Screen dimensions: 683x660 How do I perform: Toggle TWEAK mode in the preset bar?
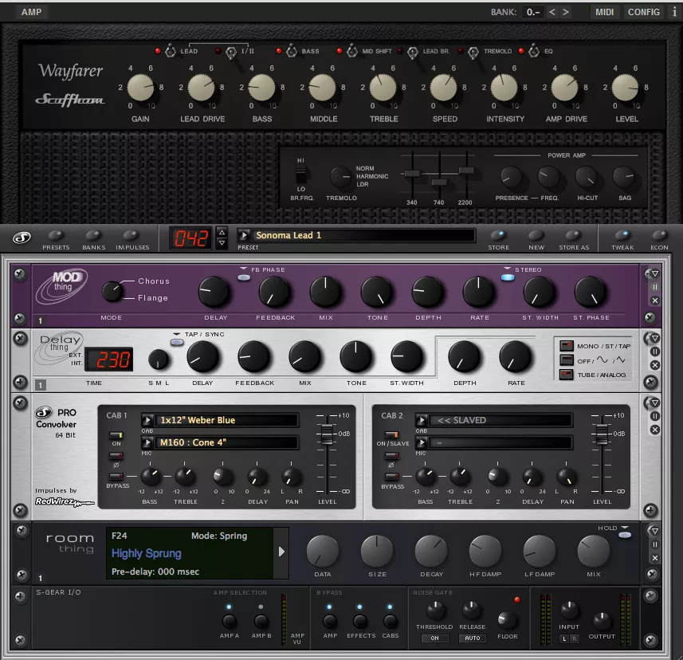pyautogui.click(x=623, y=236)
